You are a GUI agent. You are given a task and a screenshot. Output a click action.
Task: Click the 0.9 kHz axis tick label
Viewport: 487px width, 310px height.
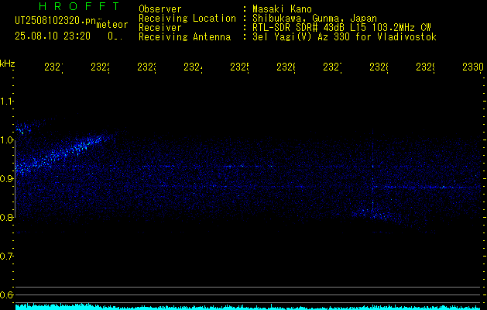point(6,179)
